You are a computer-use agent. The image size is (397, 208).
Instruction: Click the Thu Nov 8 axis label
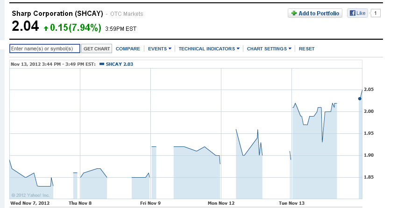80,203
